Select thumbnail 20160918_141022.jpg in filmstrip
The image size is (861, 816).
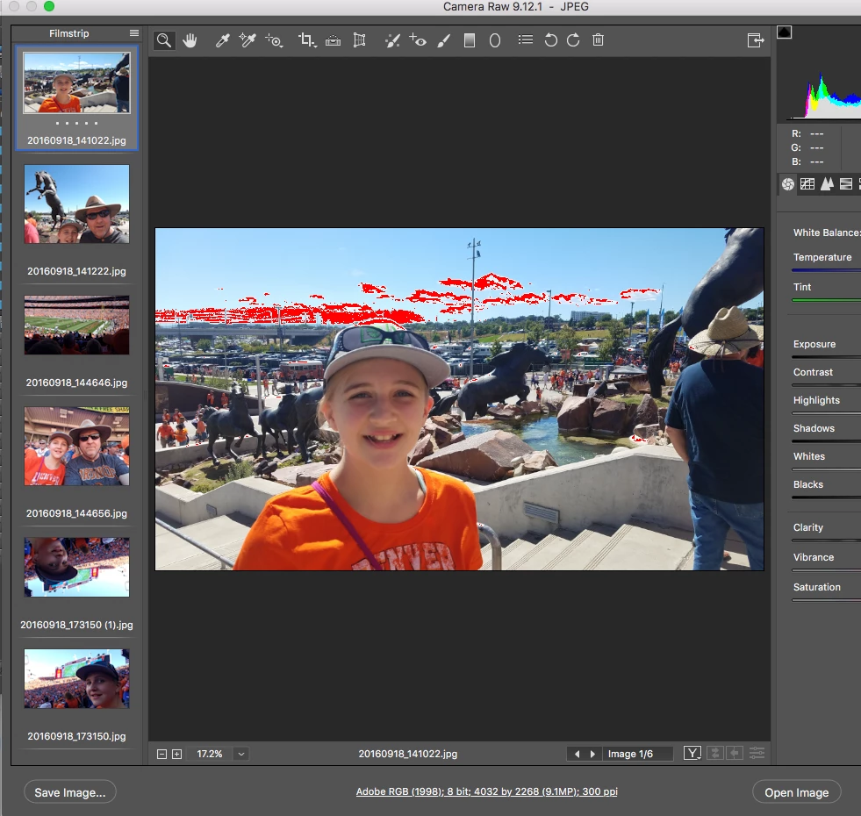pos(77,83)
